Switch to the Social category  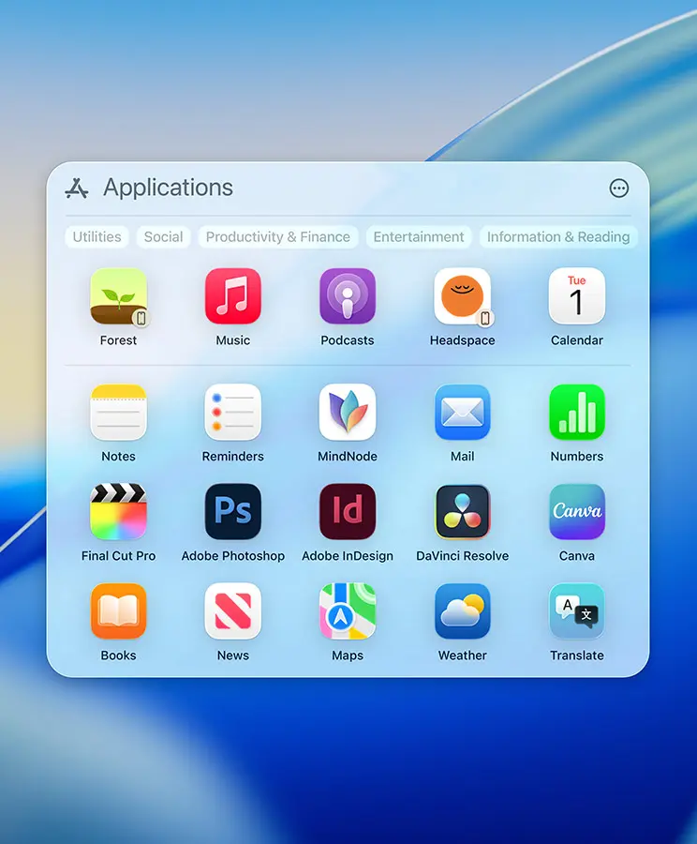tap(164, 237)
